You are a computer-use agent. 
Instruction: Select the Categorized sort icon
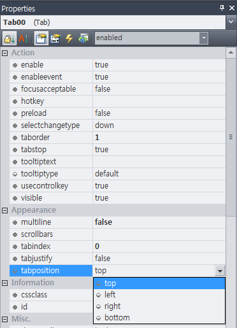click(10, 38)
